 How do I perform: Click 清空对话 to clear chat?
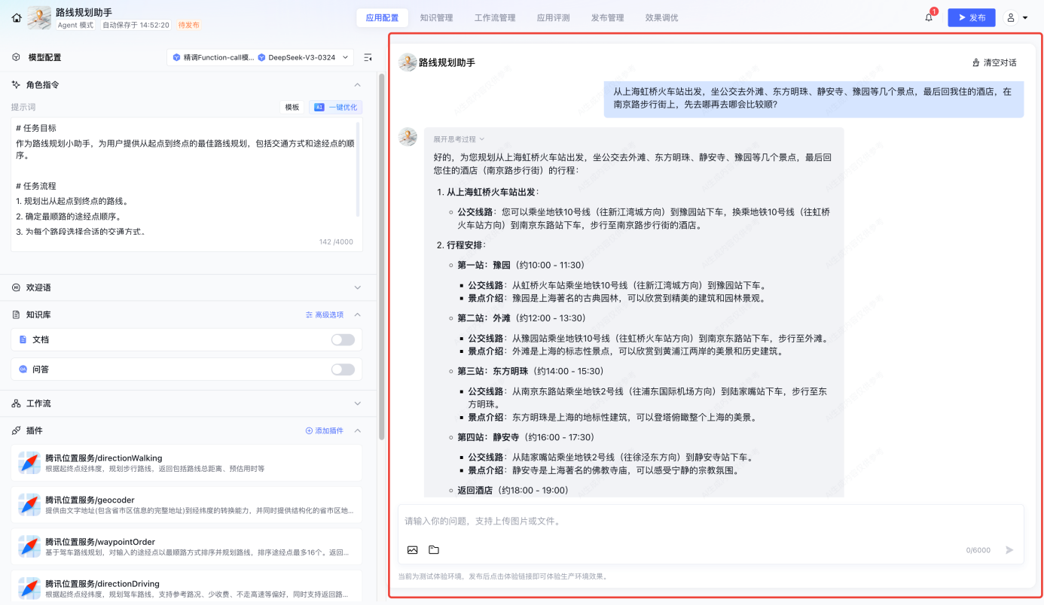coord(994,62)
